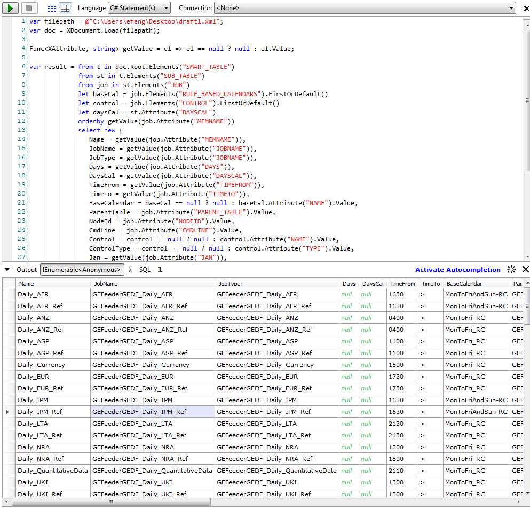Open the SQL results tab
The height and width of the screenshot is (508, 530).
(145, 270)
